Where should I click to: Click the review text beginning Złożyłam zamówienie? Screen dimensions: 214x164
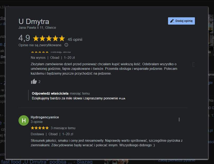point(104,69)
